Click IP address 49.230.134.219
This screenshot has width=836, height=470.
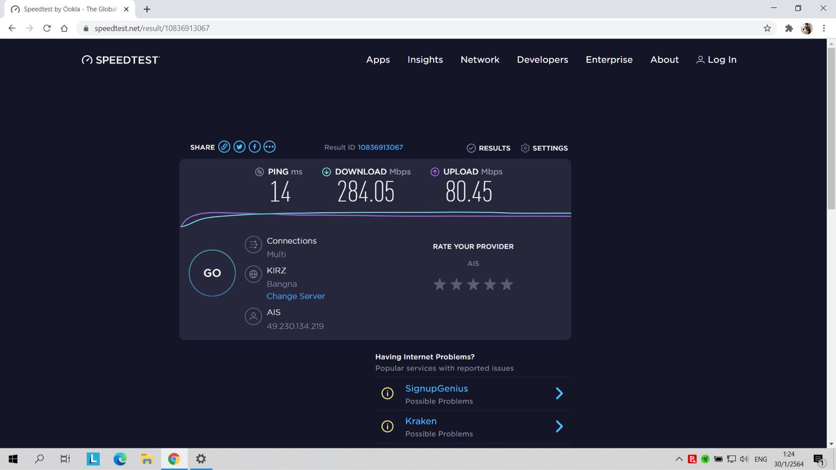click(x=295, y=326)
